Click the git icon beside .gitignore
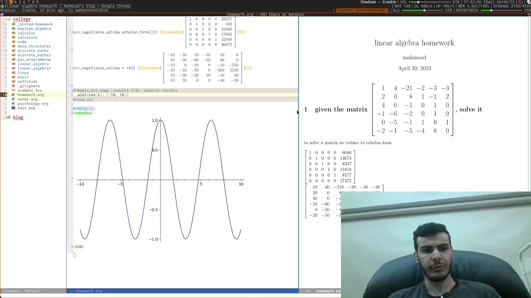This screenshot has height=298, width=531. pyautogui.click(x=14, y=86)
